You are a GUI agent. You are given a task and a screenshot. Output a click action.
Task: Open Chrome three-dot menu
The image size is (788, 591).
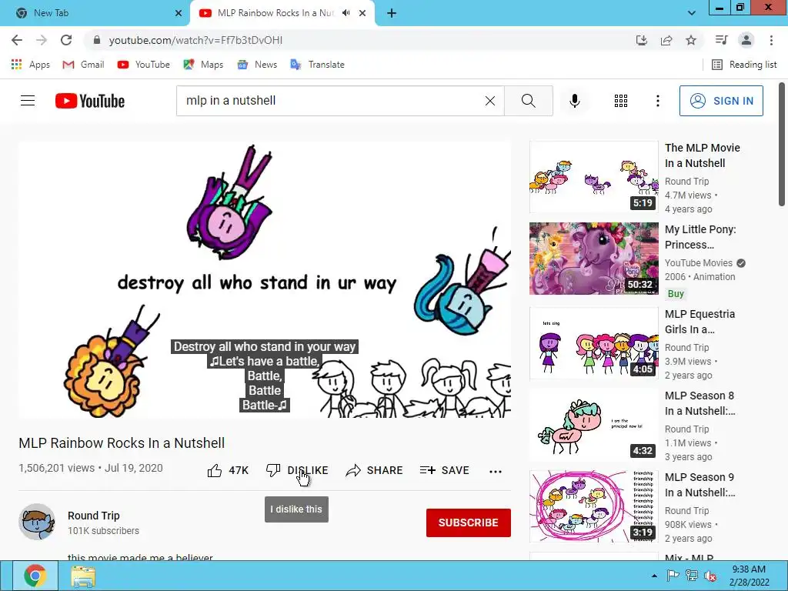click(771, 40)
